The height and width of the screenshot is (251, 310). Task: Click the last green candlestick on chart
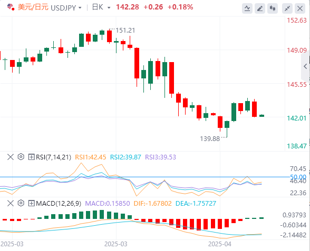261,116
